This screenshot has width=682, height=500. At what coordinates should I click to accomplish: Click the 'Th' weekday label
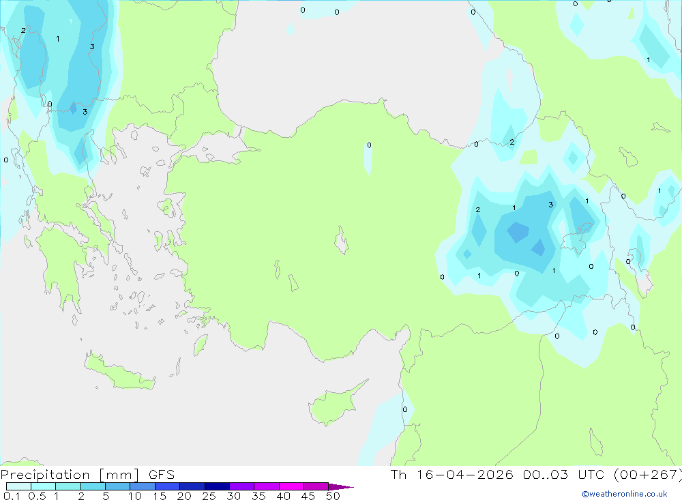tap(398, 474)
